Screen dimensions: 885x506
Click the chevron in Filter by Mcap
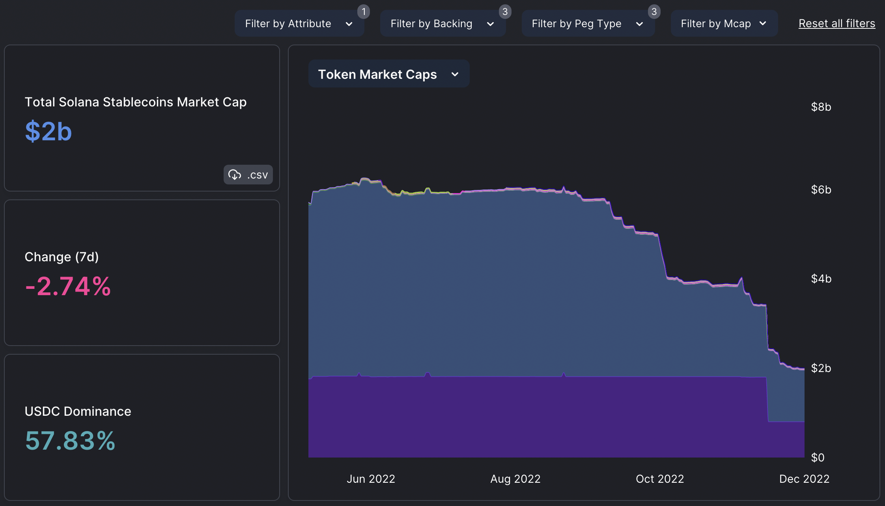(763, 24)
